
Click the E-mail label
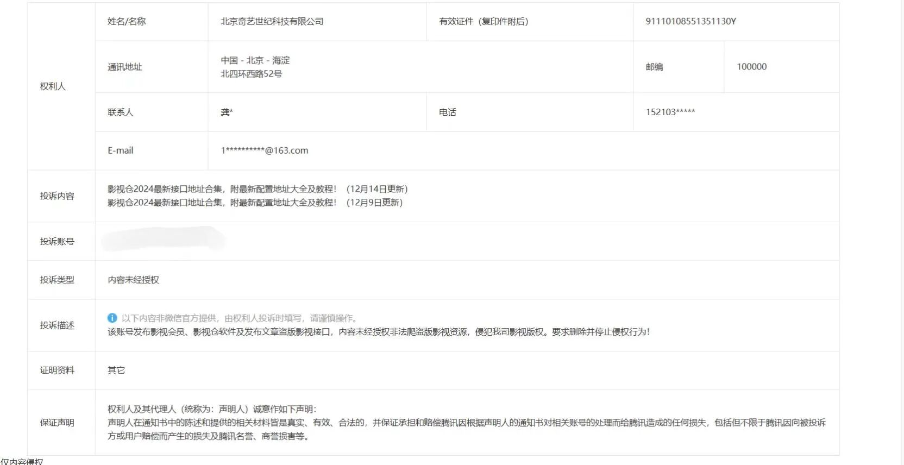pos(121,150)
